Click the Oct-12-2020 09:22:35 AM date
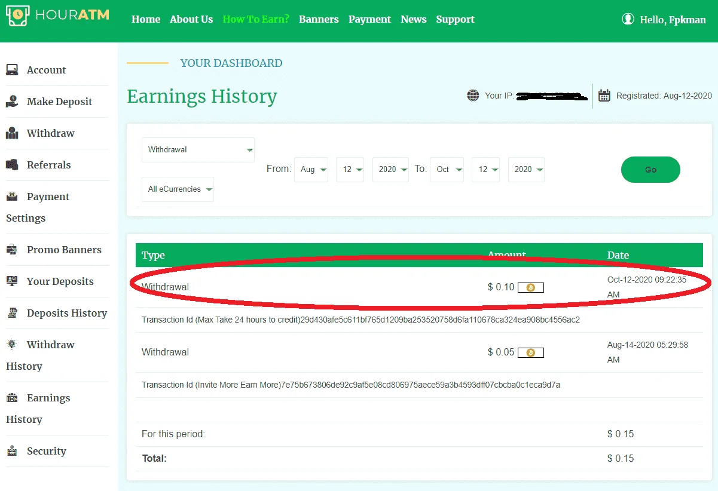Screen dimensions: 718x491 [647, 287]
